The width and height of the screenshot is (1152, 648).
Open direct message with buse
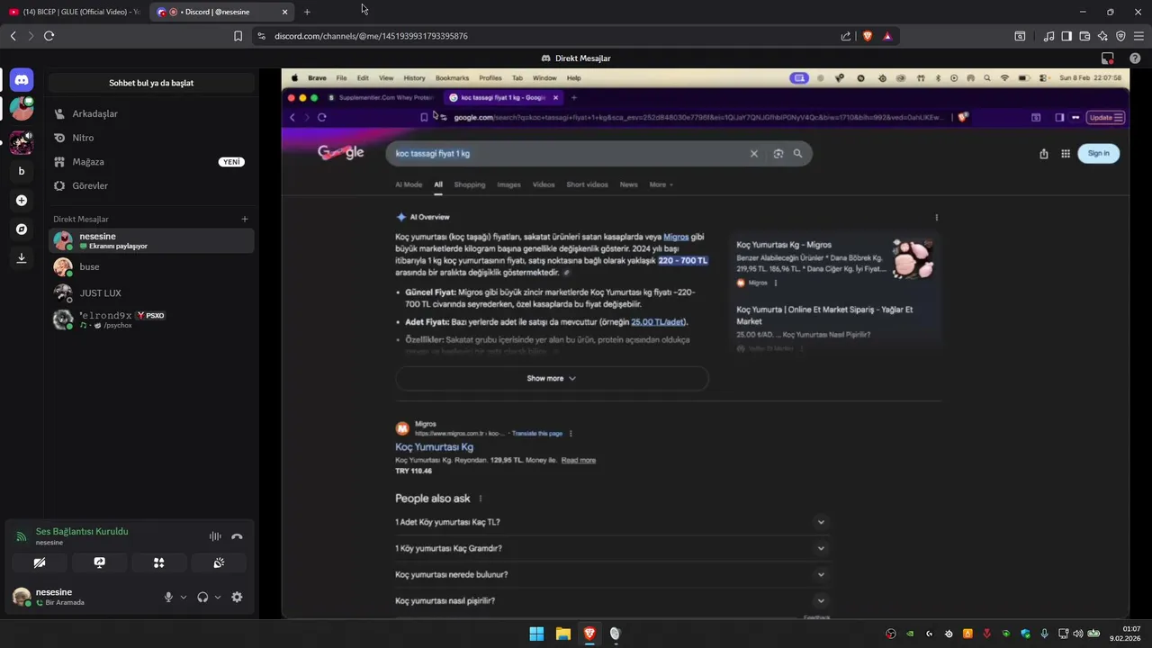point(151,267)
